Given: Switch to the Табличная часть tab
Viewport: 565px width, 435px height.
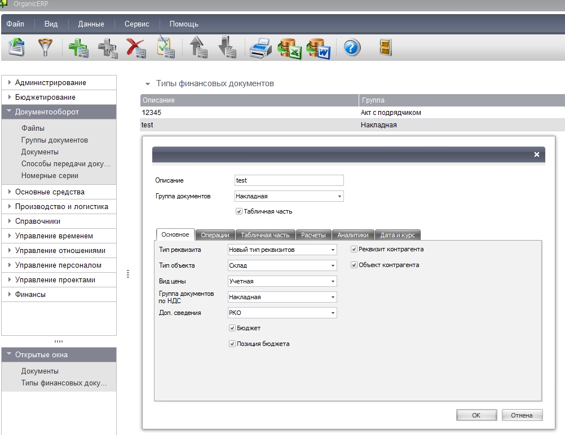Looking at the screenshot, I should (x=265, y=235).
